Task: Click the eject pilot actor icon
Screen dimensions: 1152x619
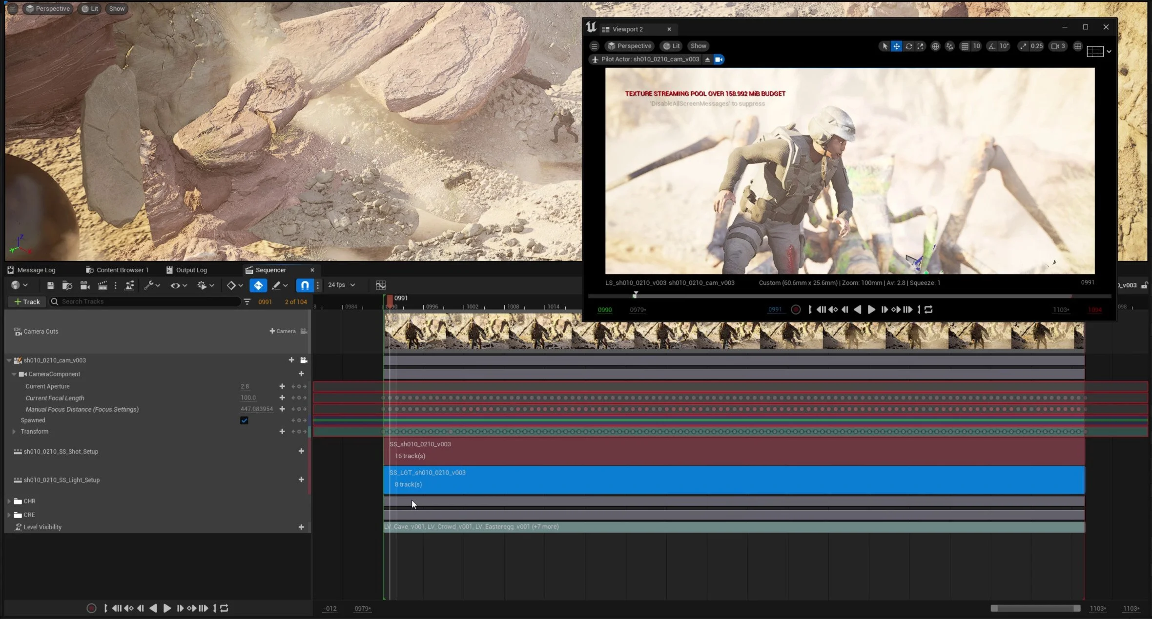Action: [x=707, y=60]
